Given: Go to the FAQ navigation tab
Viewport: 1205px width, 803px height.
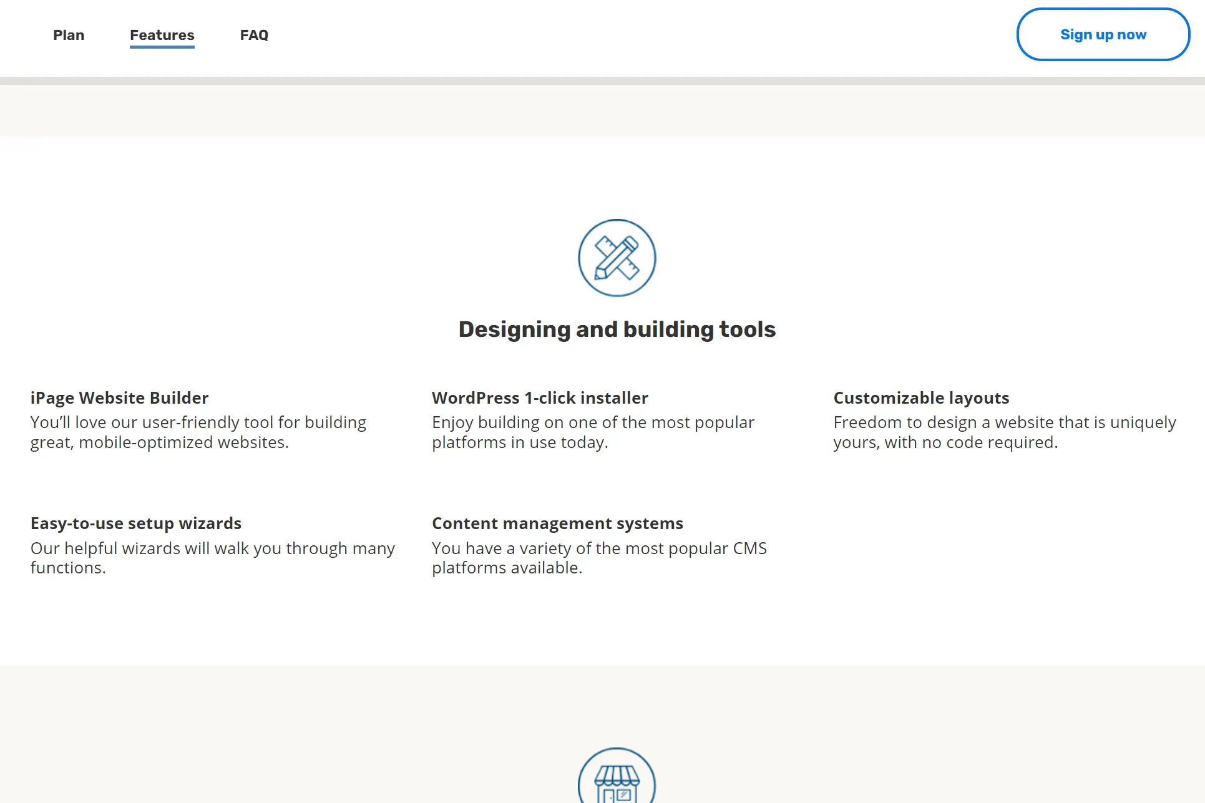Looking at the screenshot, I should (x=254, y=35).
